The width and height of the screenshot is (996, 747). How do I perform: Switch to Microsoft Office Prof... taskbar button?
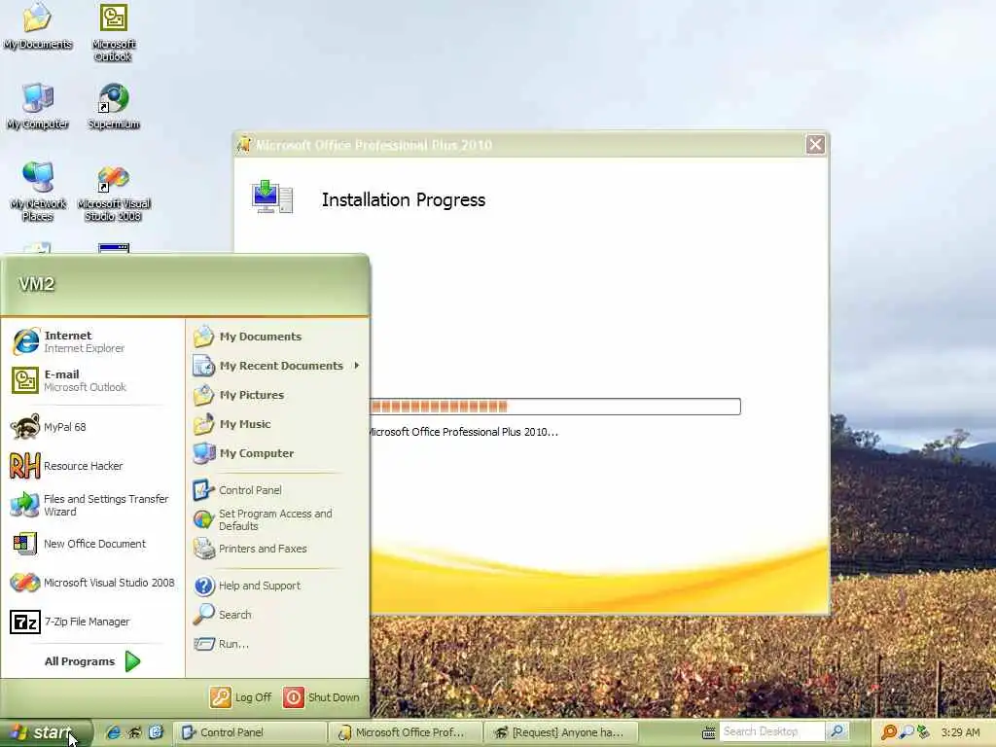pos(406,732)
